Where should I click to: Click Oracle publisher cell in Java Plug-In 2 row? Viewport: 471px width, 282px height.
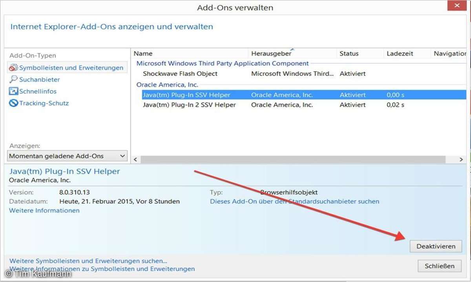(282, 105)
